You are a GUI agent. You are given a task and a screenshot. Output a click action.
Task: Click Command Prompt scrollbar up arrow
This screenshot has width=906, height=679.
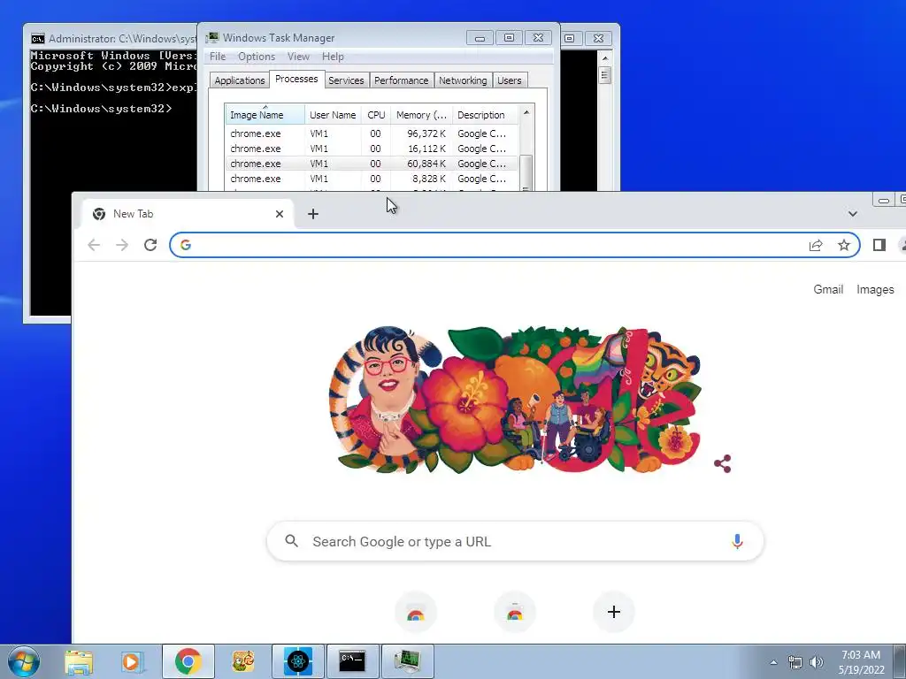point(605,58)
